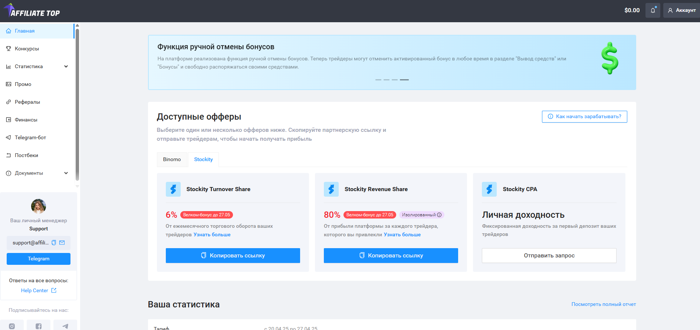This screenshot has width=700, height=330.
Task: Switch to the Stockity tab
Action: 203,159
